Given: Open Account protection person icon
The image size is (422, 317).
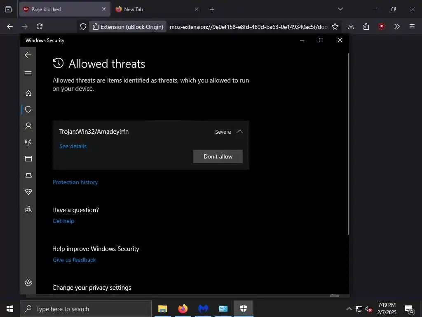Looking at the screenshot, I should point(28,126).
